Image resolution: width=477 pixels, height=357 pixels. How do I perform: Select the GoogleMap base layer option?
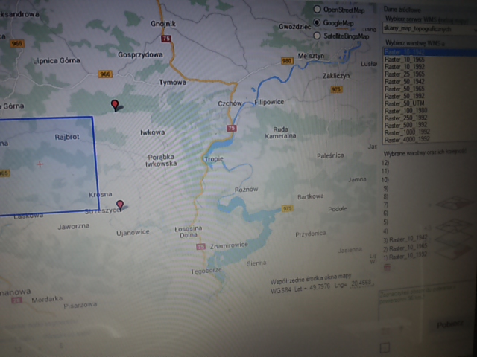point(318,22)
